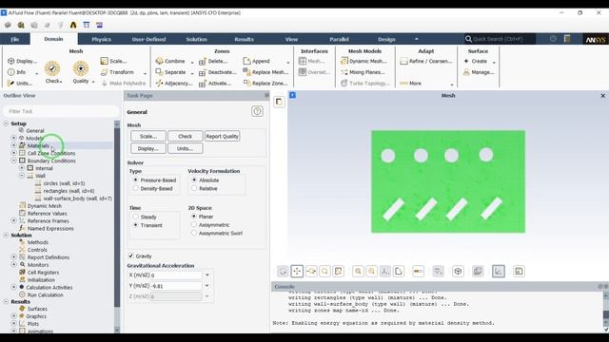Click Display... button in task page
Screen dimensions: 609x342
pos(148,148)
